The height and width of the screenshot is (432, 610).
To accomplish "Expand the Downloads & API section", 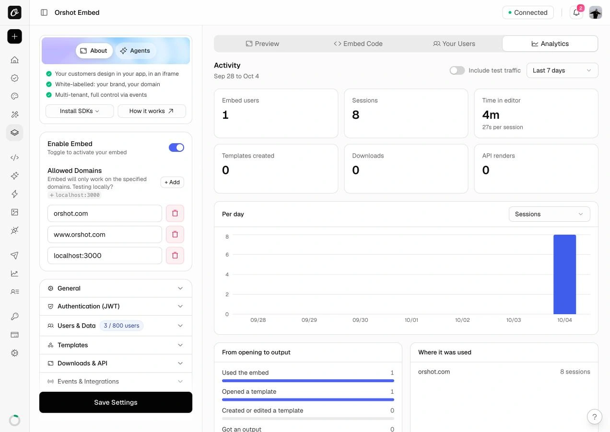I will pyautogui.click(x=116, y=364).
